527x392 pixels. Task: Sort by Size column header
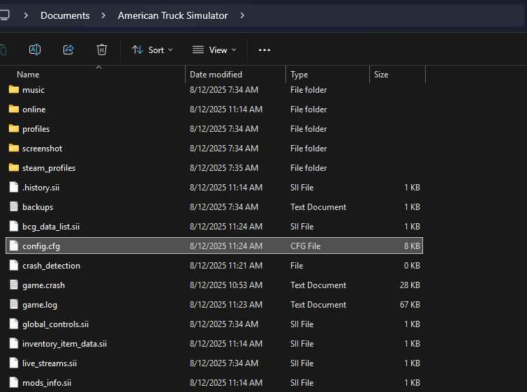click(x=381, y=75)
